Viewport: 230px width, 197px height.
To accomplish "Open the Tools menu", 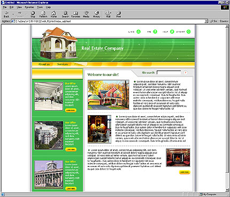I will 40,7.
